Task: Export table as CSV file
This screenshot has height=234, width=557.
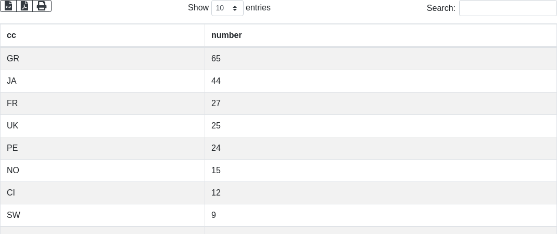Action: [x=8, y=6]
